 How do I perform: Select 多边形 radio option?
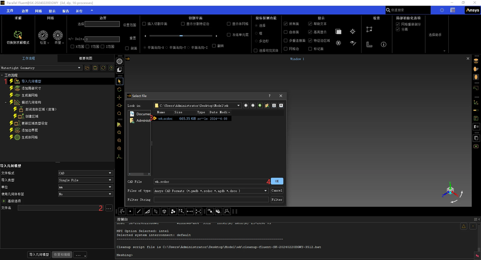click(256, 41)
